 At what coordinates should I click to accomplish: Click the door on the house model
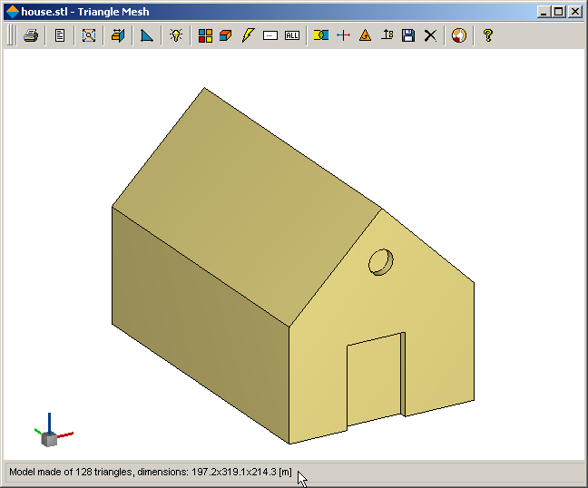click(375, 379)
